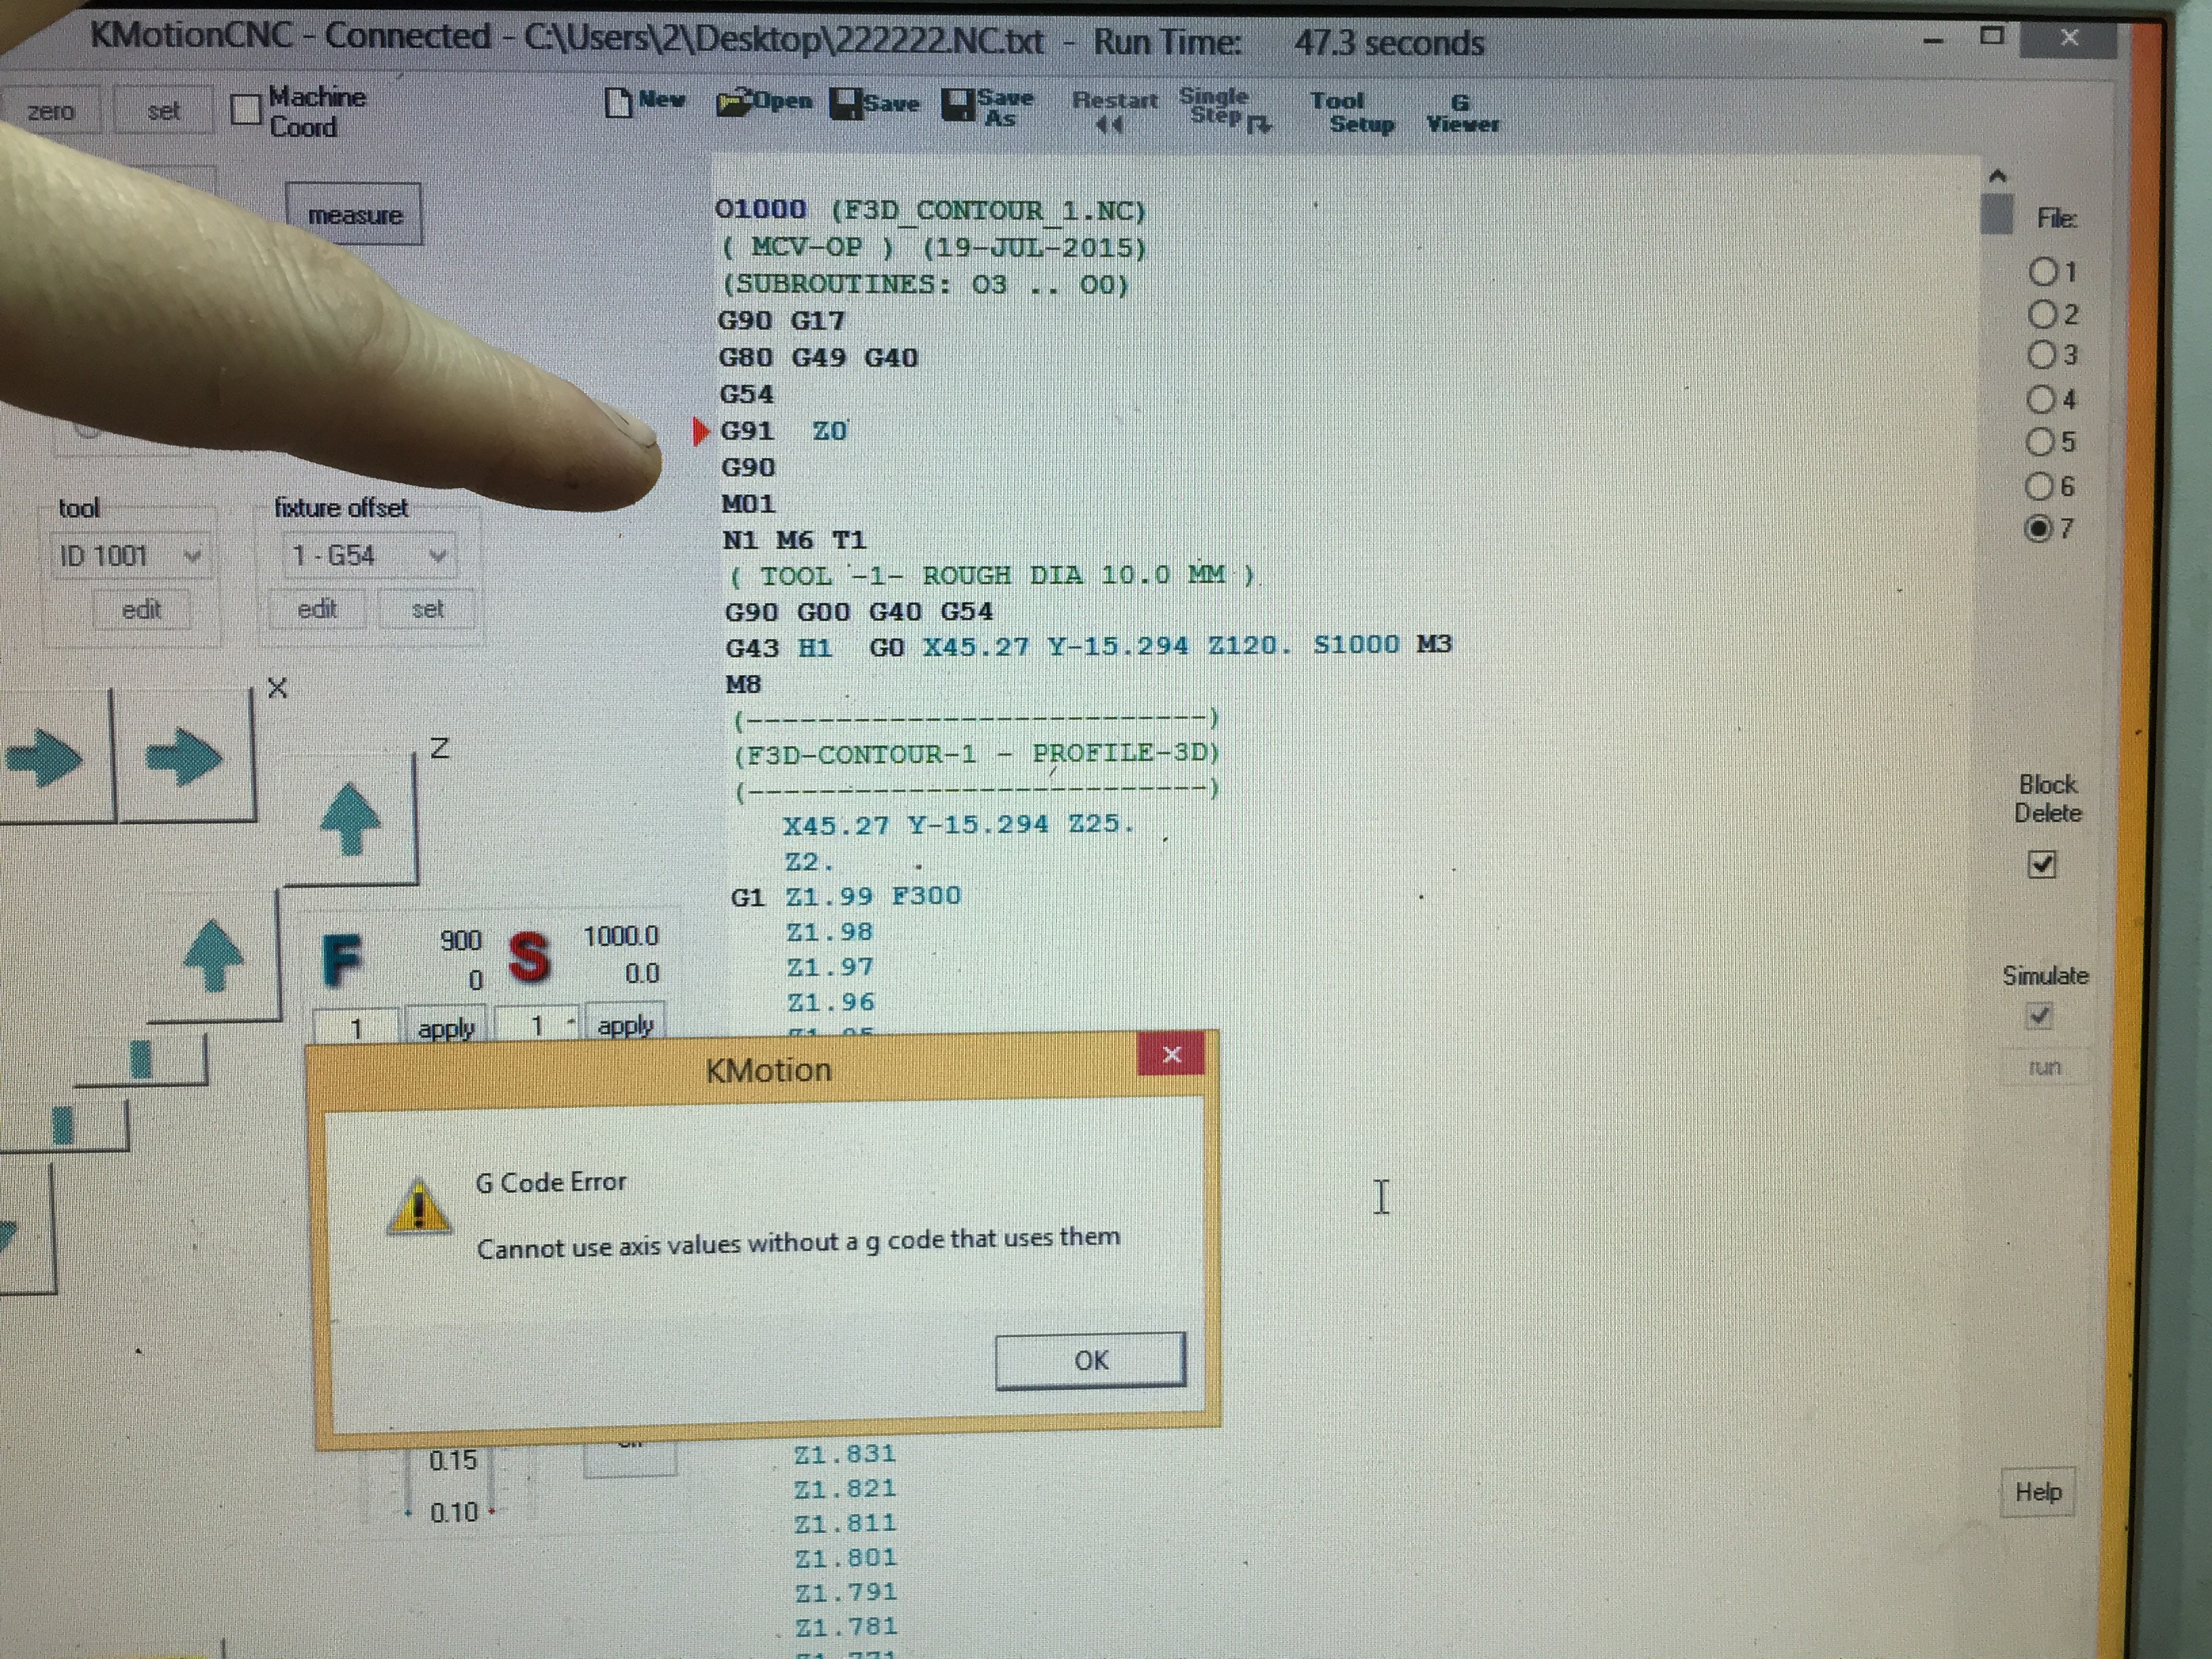Click the Save As toolbar icon
Image resolution: width=2212 pixels, height=1659 pixels.
(x=959, y=105)
